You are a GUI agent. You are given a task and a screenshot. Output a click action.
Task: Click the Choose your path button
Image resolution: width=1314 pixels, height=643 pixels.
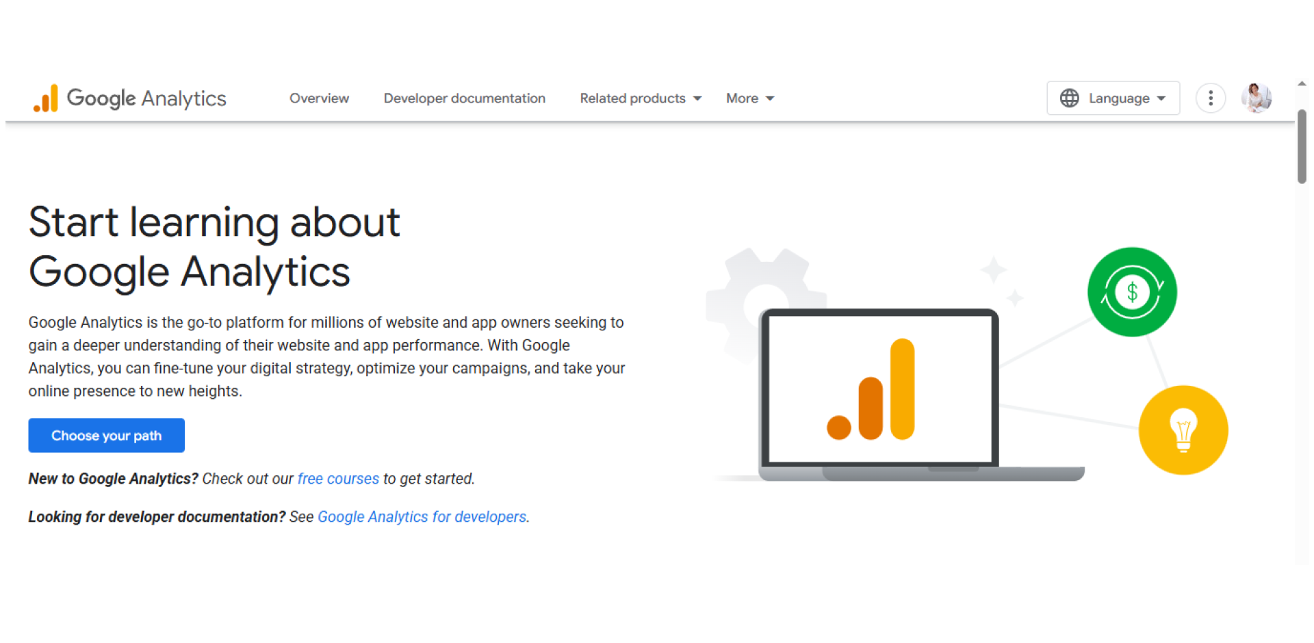coord(106,435)
